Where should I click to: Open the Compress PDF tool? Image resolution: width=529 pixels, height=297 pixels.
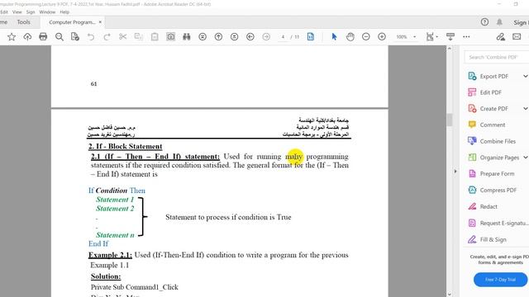(492, 190)
